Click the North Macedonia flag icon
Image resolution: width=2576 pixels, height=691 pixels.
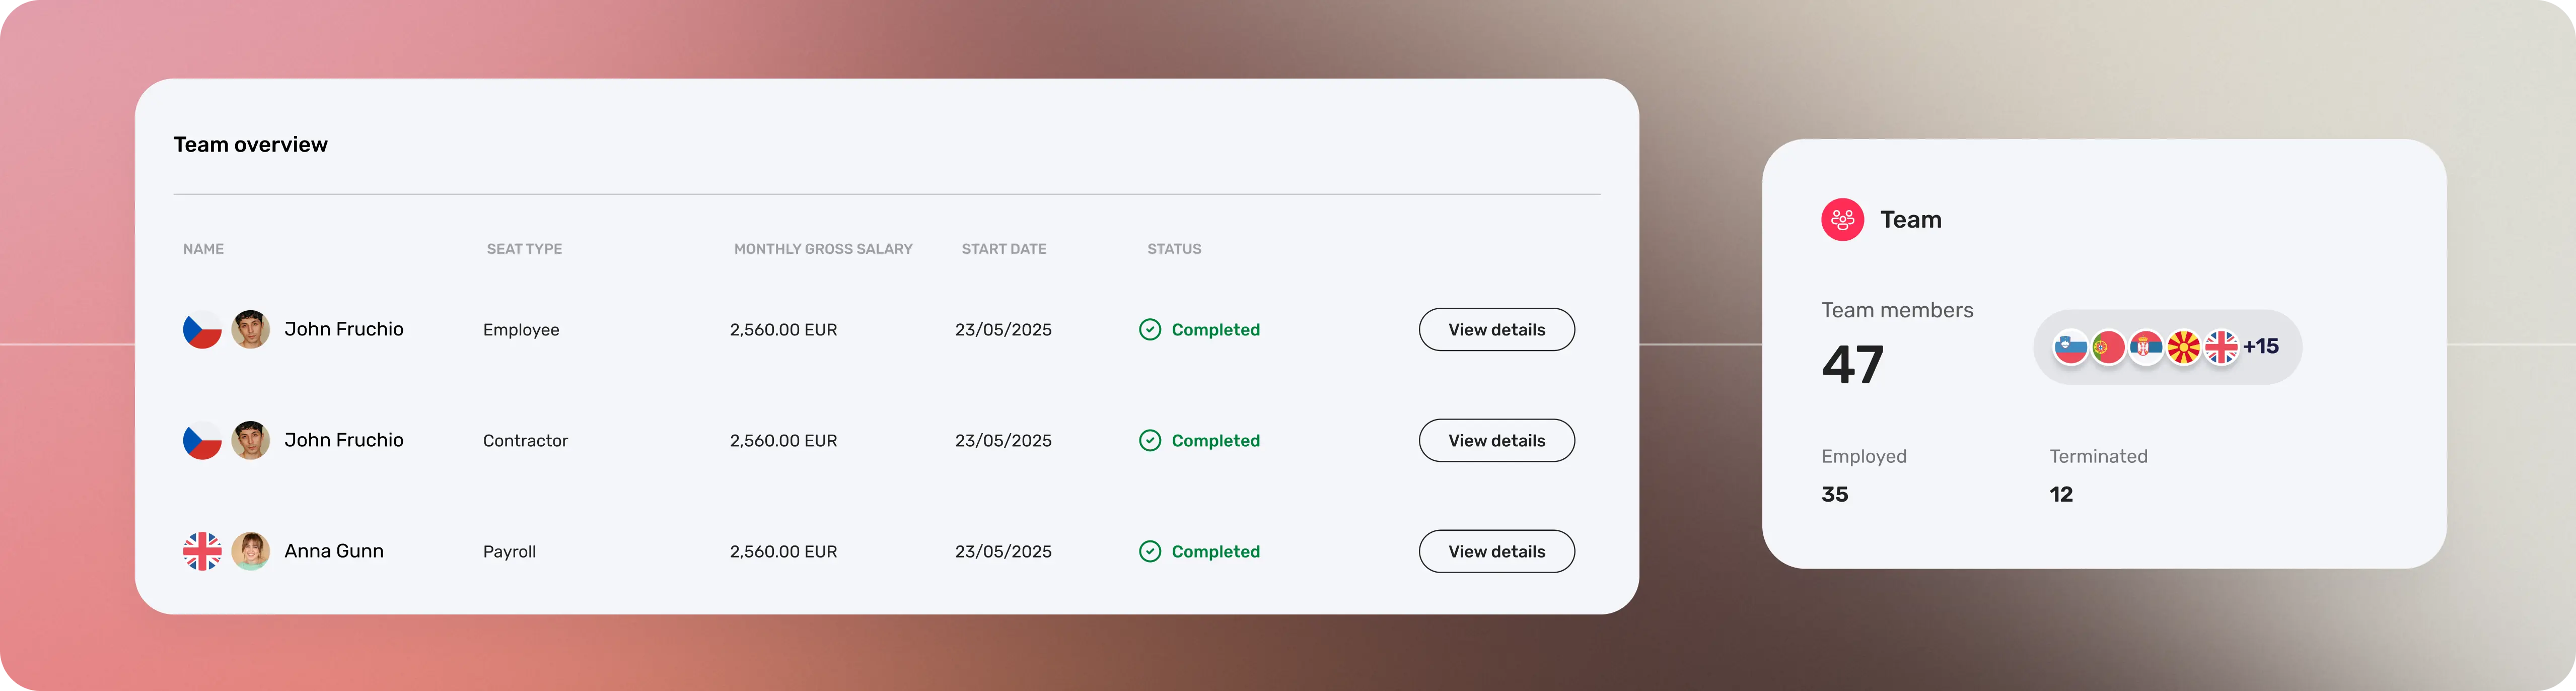[x=2184, y=347]
